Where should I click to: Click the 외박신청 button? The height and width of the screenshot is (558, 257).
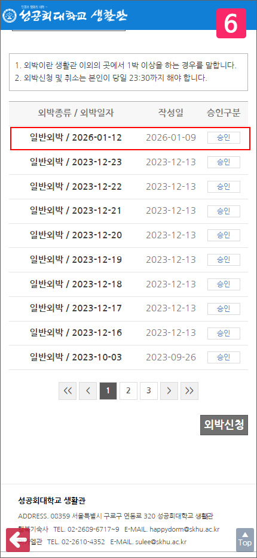224,424
